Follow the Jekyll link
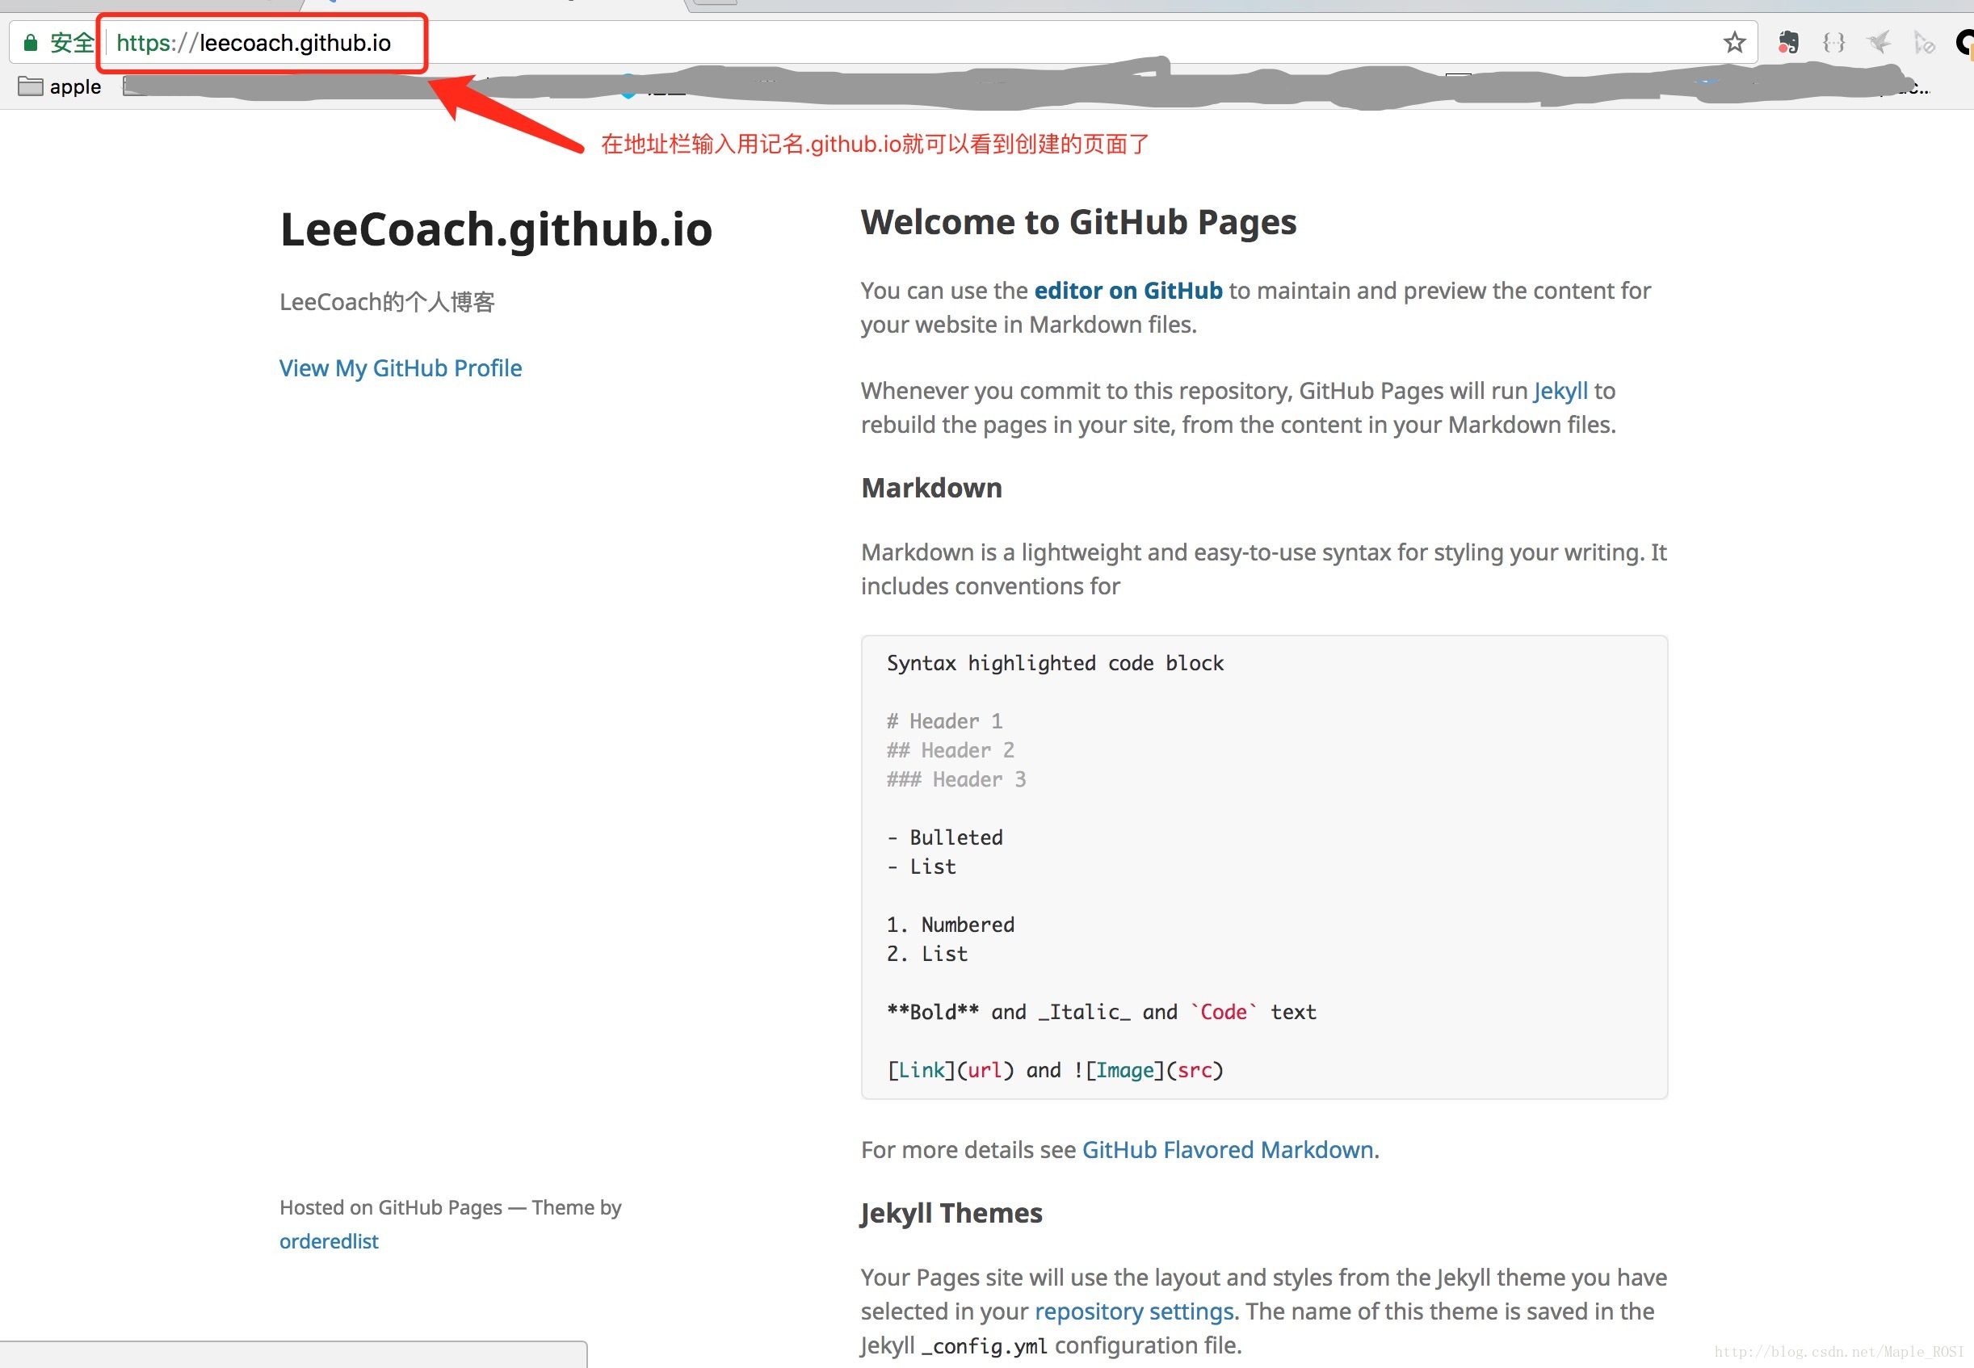This screenshot has height=1368, width=1974. [x=1560, y=391]
